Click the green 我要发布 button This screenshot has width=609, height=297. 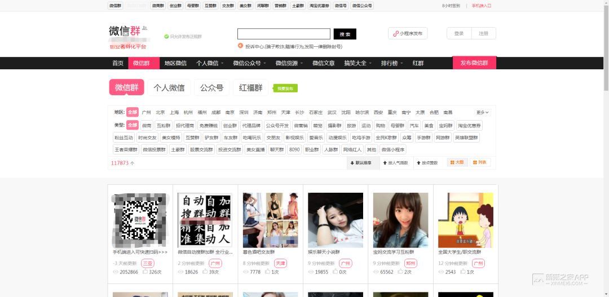coord(285,88)
